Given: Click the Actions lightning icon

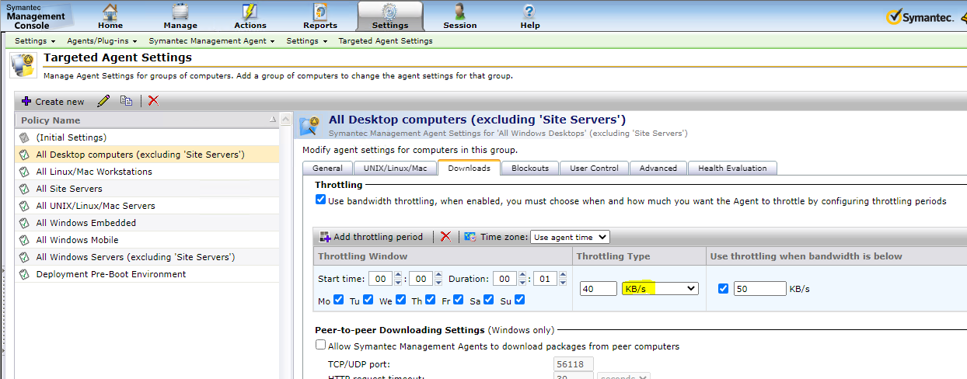Looking at the screenshot, I should [x=250, y=12].
